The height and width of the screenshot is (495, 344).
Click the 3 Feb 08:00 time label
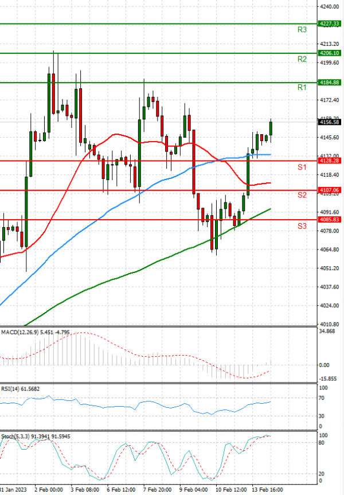[85, 490]
